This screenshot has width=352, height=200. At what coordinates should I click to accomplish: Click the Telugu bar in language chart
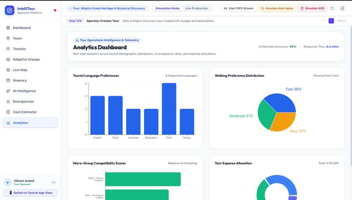point(187,122)
